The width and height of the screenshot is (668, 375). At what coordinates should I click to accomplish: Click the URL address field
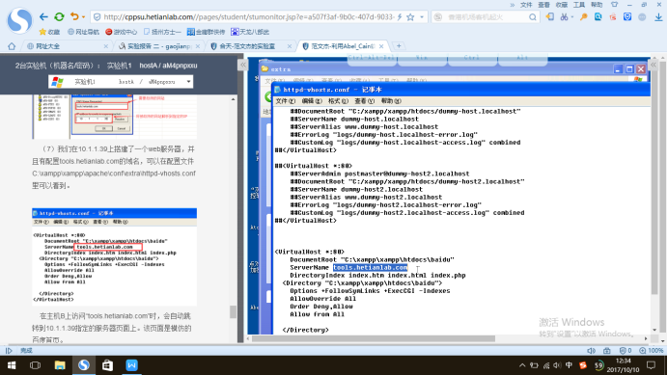[248, 17]
